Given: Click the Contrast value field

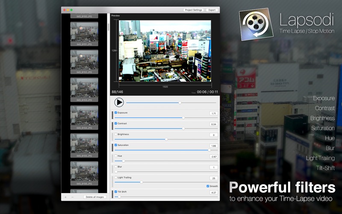Looking at the screenshot, I should 213,124.
